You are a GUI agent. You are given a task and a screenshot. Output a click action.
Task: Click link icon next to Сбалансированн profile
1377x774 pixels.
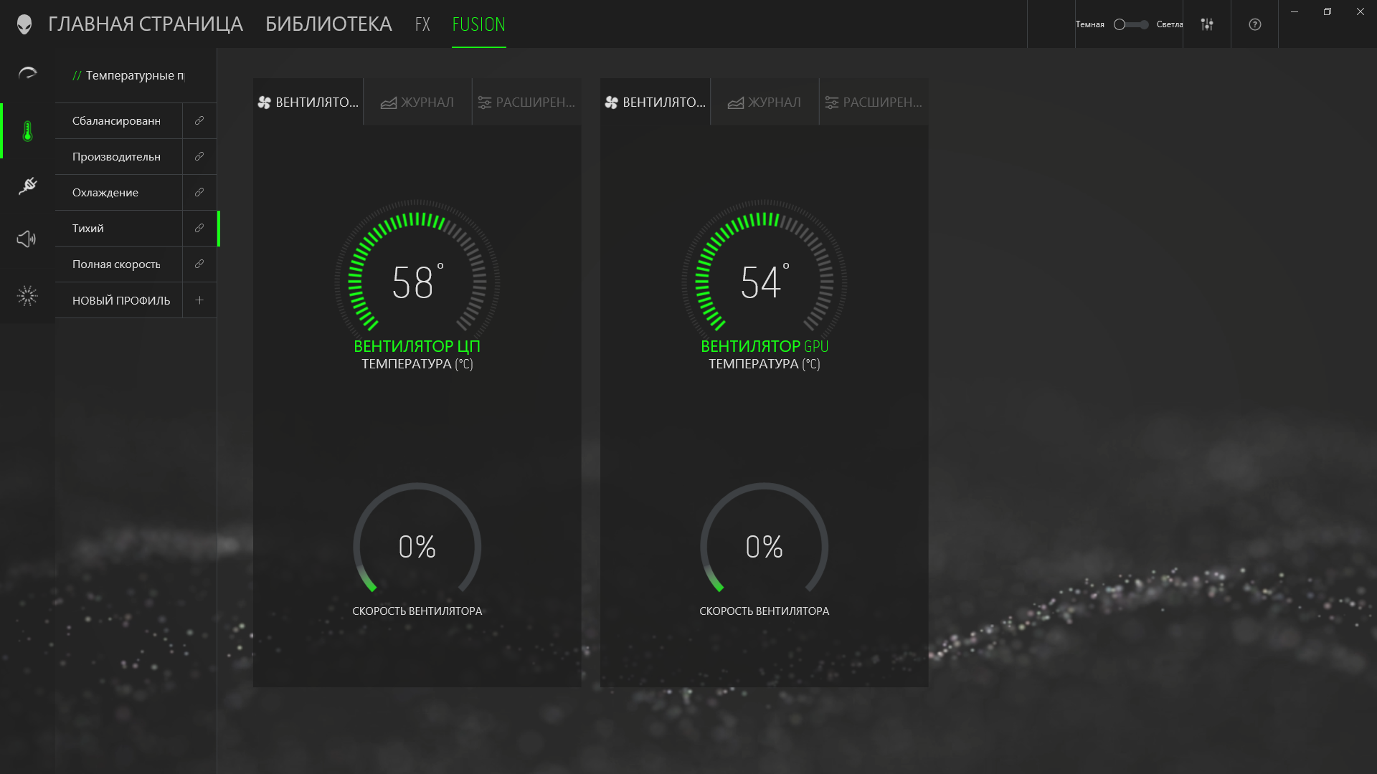tap(199, 120)
